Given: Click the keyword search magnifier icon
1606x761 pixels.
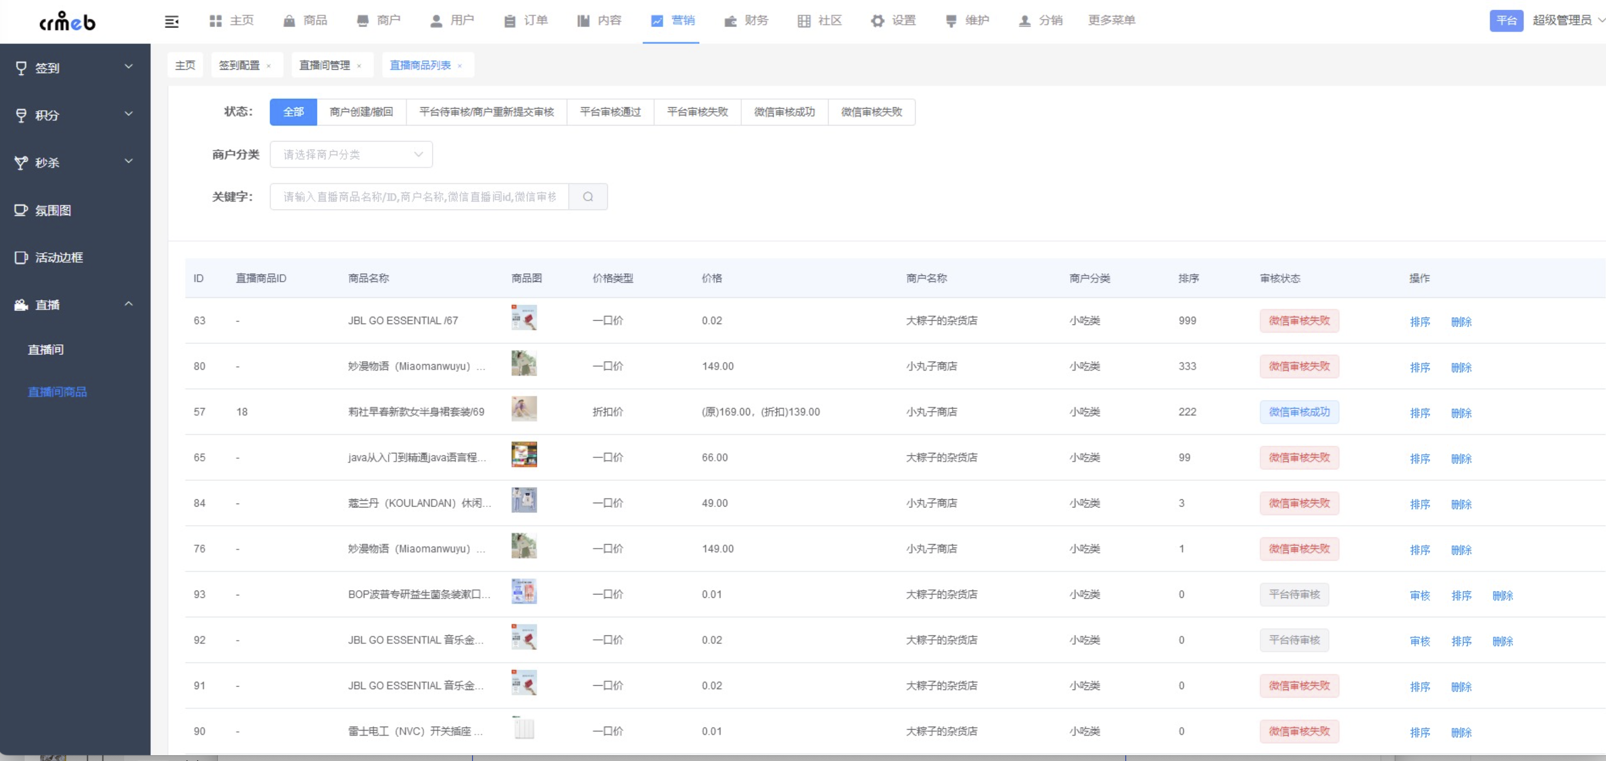Looking at the screenshot, I should tap(588, 197).
